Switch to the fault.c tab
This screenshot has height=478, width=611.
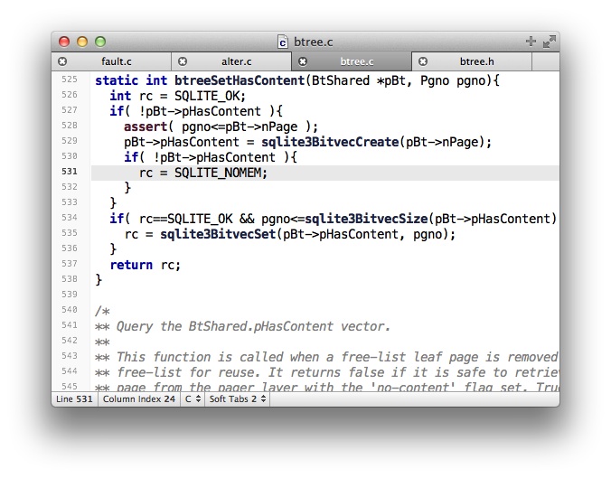(117, 61)
